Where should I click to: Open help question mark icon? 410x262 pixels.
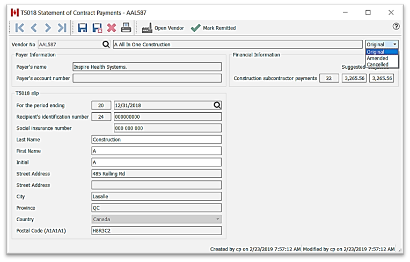pos(396,26)
